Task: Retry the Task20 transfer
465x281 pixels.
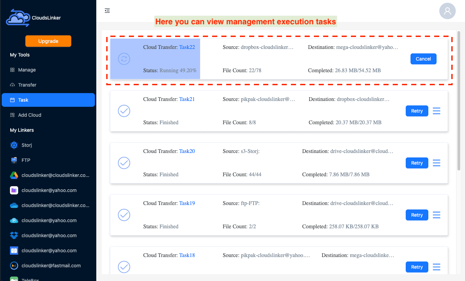Action: [417, 163]
